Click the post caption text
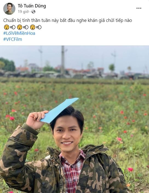This screenshot has width=149, height=193. (x=67, y=20)
